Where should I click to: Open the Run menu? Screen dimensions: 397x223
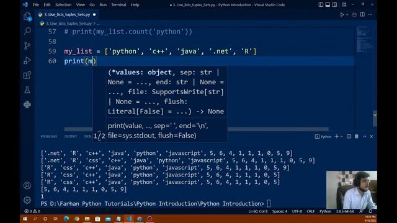coord(103,5)
